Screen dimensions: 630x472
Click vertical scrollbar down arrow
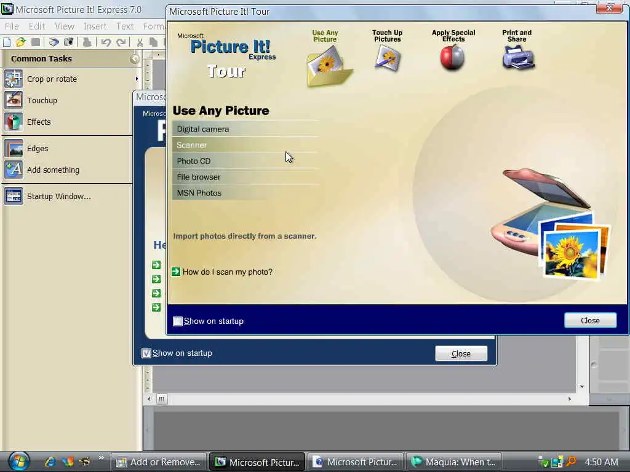click(582, 387)
